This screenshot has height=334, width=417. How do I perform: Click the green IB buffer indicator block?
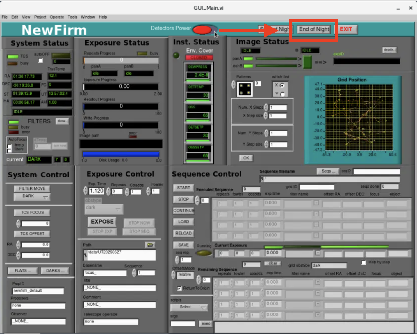pyautogui.click(x=307, y=62)
